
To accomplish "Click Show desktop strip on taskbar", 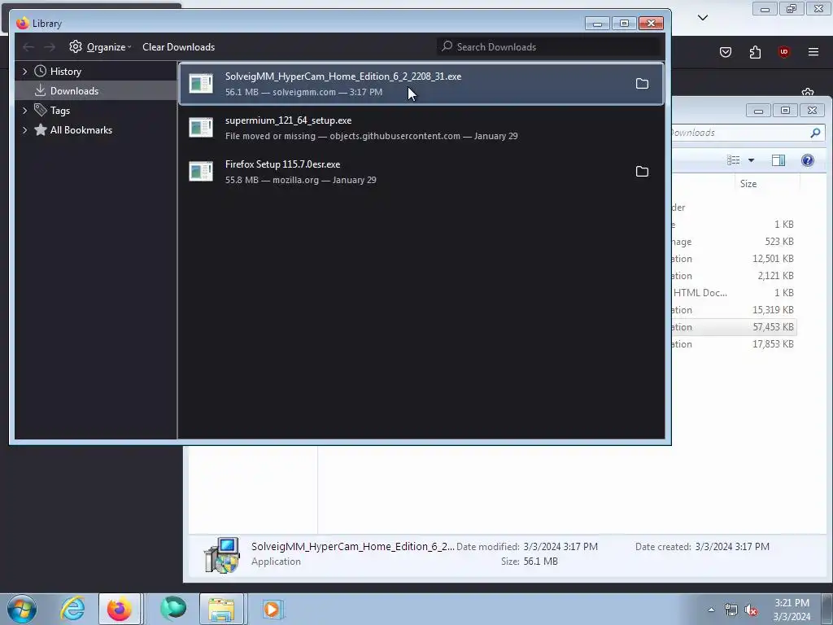I will (827, 609).
